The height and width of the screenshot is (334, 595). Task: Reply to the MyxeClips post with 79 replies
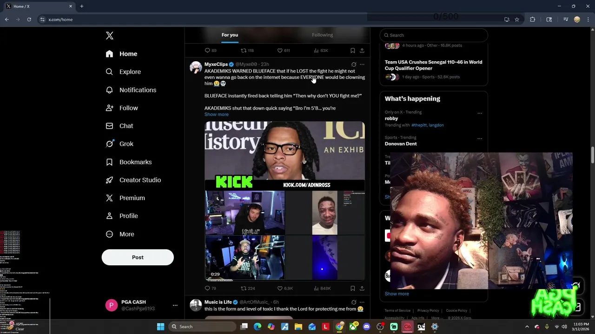click(x=211, y=288)
